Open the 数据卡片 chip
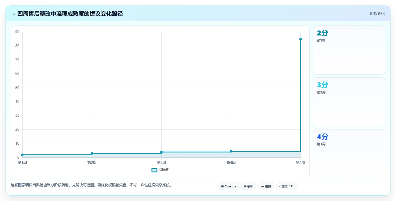This screenshot has width=396, height=201. tap(286, 186)
